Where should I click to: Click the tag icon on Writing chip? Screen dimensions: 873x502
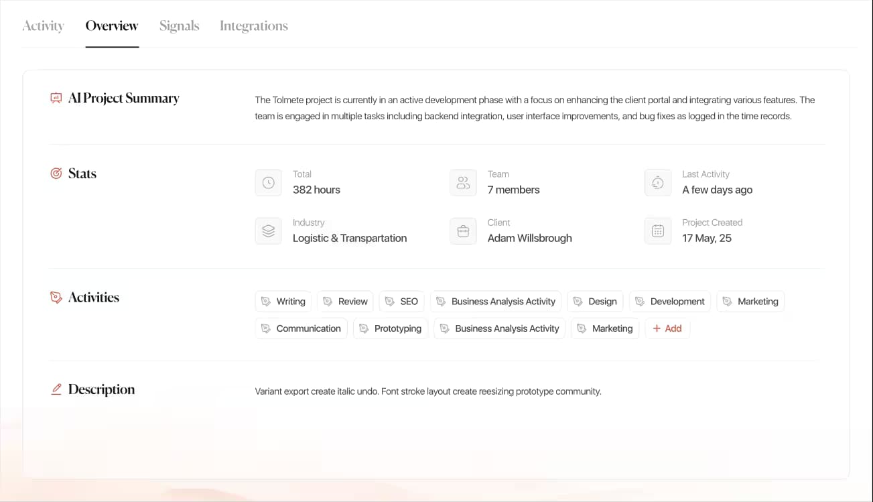(x=266, y=302)
